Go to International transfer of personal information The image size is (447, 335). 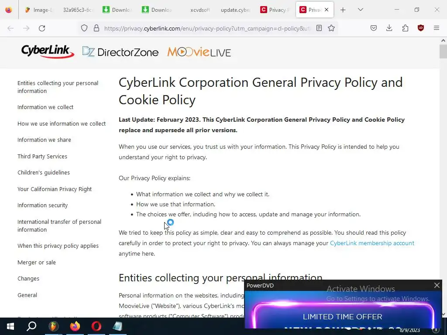tap(59, 226)
